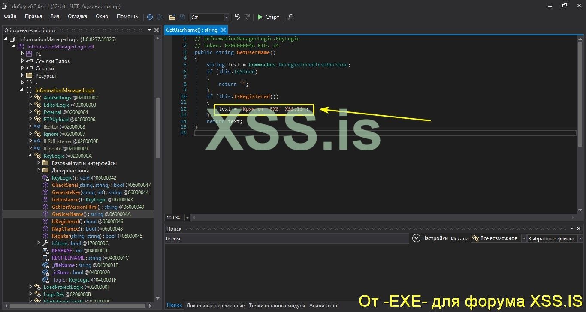This screenshot has height=312, width=586.
Task: Open an assembly via the open folder icon
Action: (x=172, y=17)
